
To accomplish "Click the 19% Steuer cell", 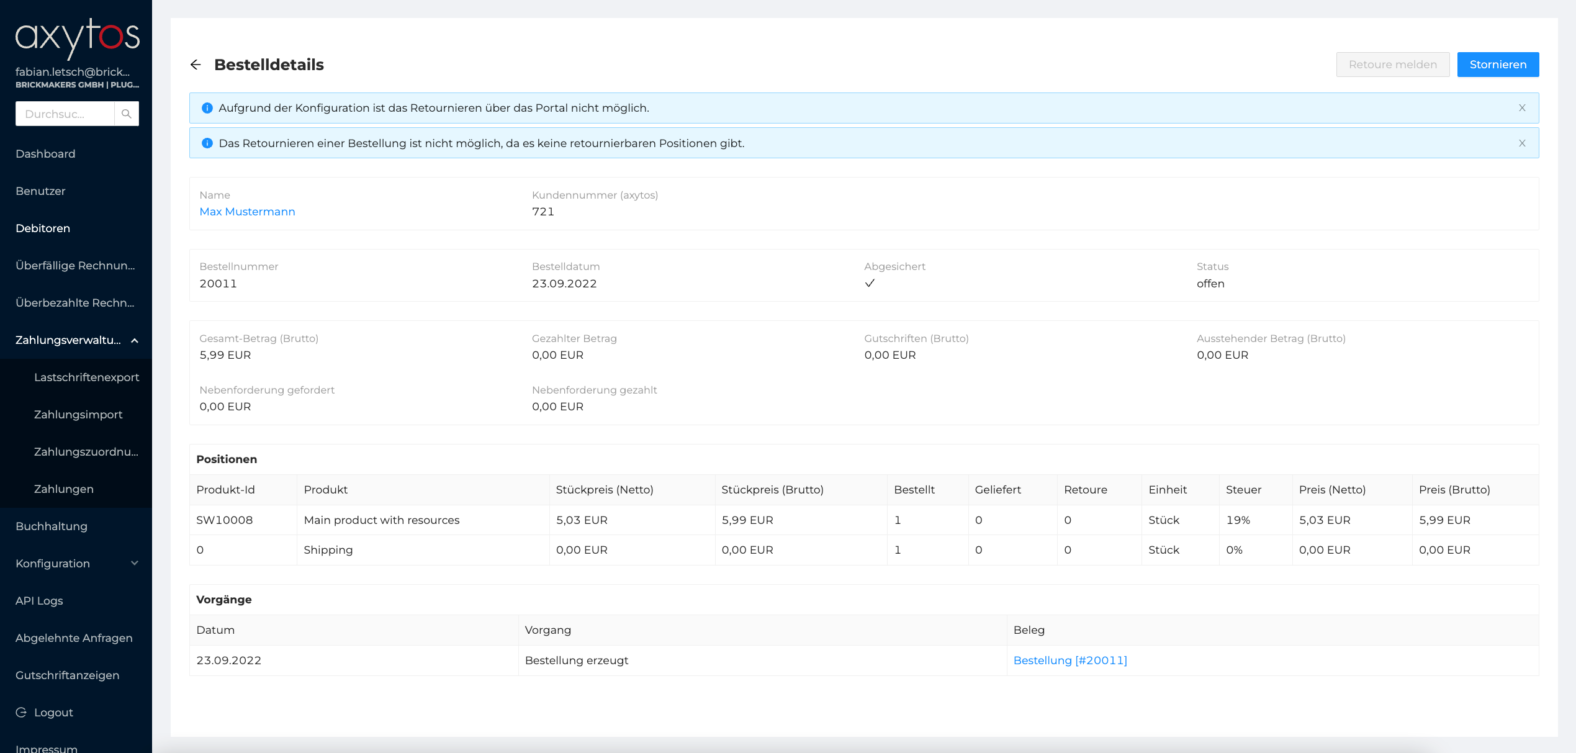I will tap(1256, 520).
